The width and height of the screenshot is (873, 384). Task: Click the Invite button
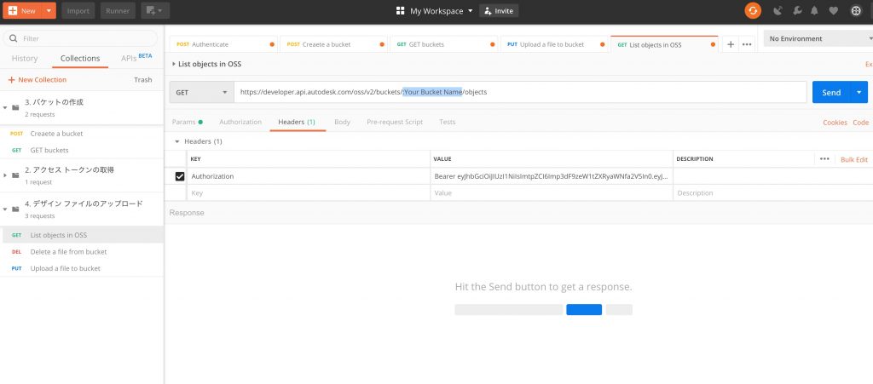(x=499, y=10)
